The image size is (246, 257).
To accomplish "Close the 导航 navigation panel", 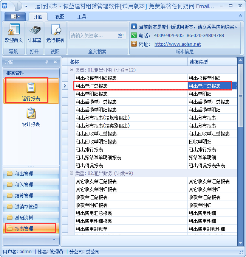I will (x=55, y=62).
